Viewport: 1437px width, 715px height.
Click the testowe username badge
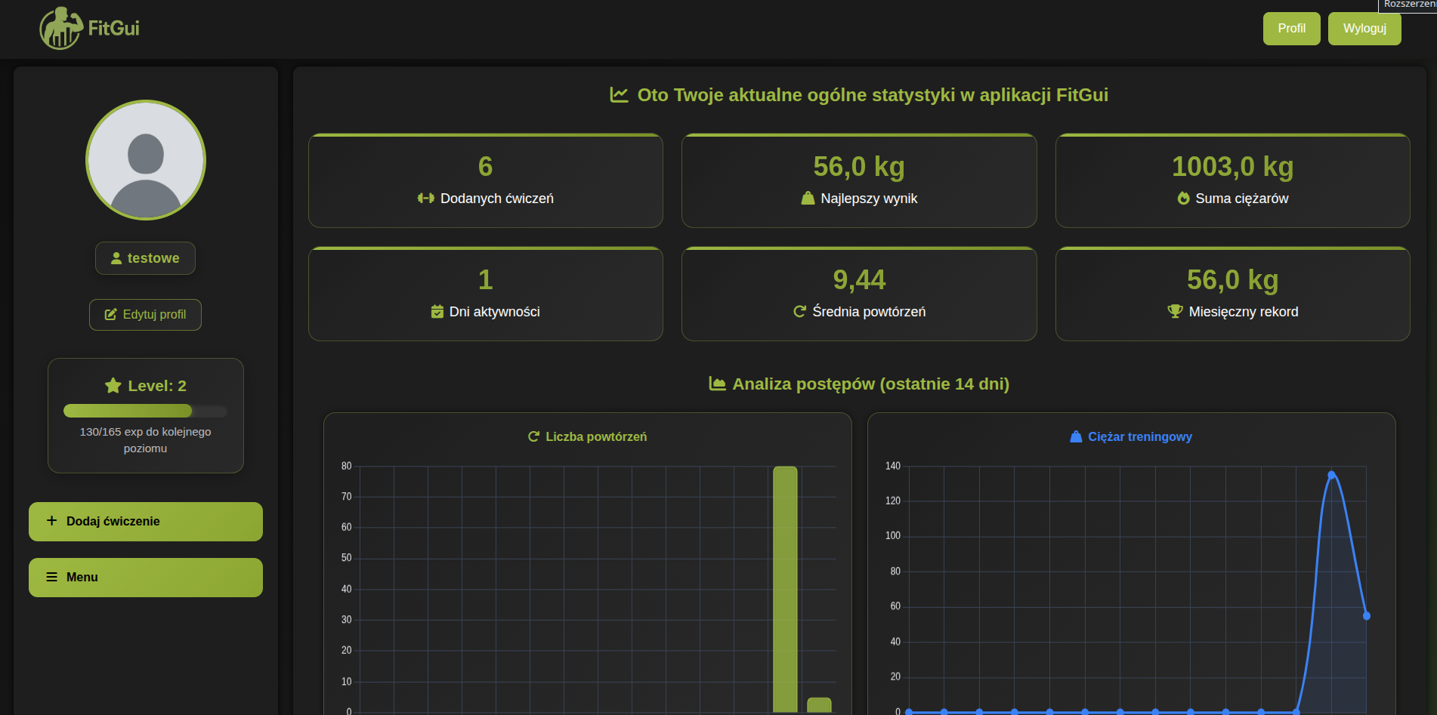[x=145, y=258]
